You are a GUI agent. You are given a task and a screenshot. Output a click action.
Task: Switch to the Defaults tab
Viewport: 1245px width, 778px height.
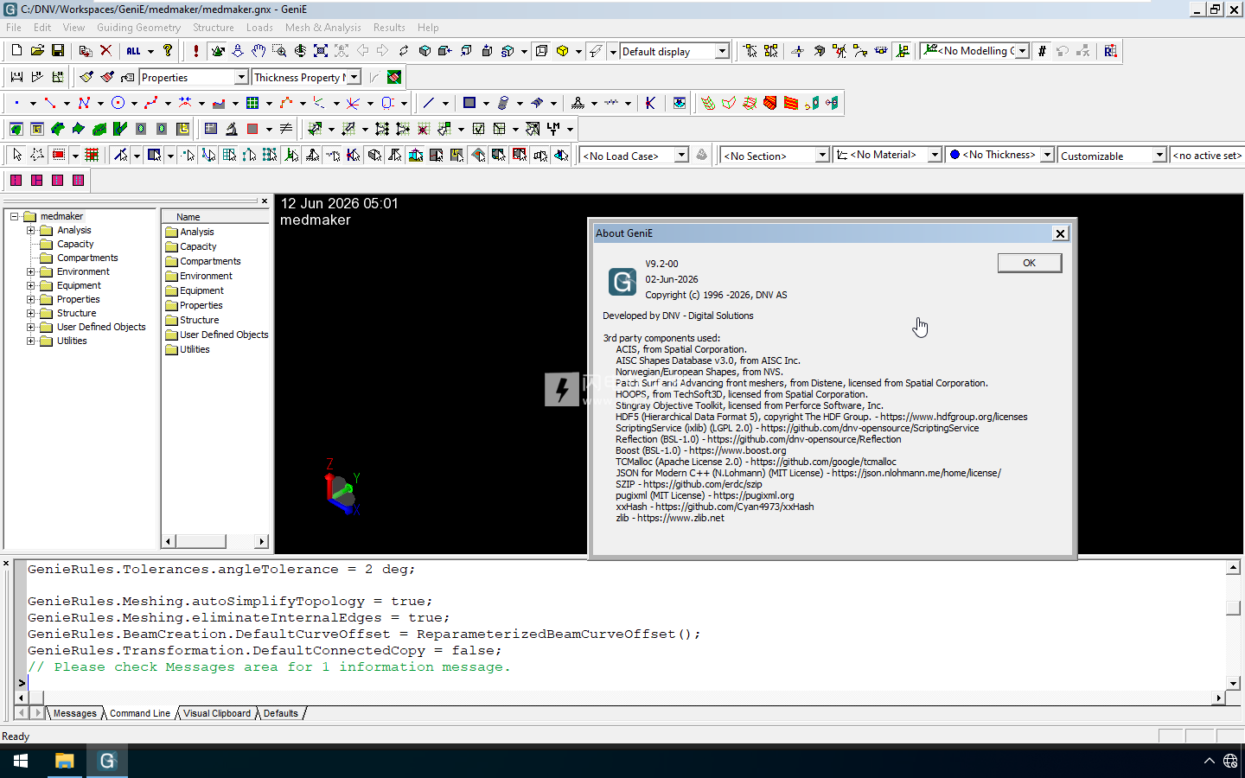280,713
